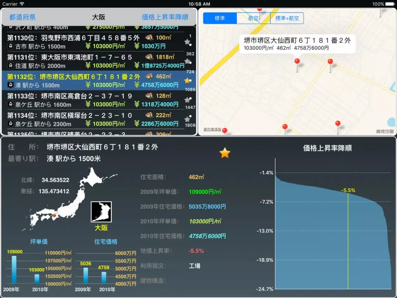This screenshot has height=298, width=397.
Task: Select listing 第1131位 東大阪市東鴻池町
Action: coord(93,61)
